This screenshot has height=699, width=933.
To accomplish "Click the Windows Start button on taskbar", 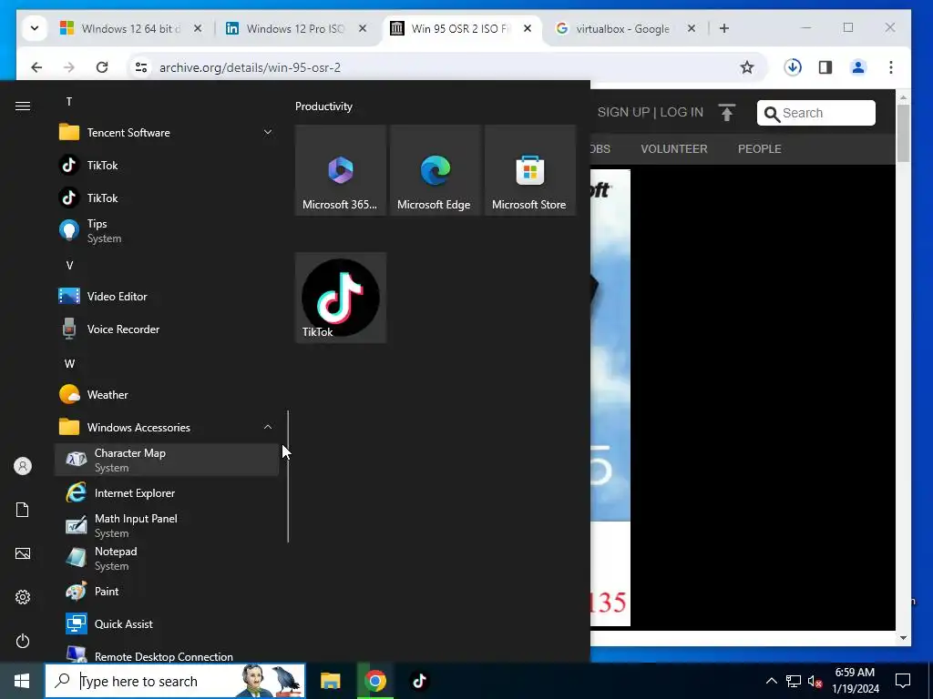I will pos(22,681).
